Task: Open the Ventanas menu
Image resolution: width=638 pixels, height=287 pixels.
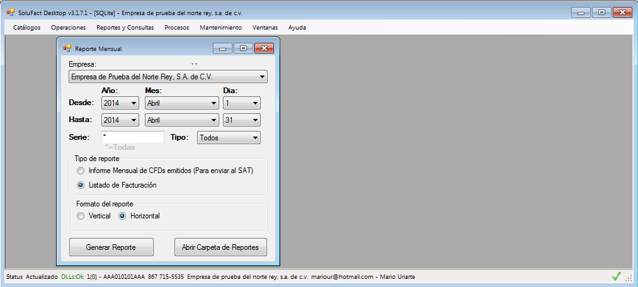Action: (265, 28)
